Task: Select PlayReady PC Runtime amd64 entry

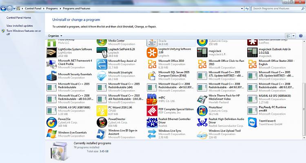Action: (x=271, y=111)
